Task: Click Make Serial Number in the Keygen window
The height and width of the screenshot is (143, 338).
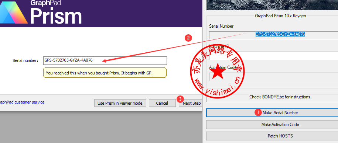Action: pos(272,113)
